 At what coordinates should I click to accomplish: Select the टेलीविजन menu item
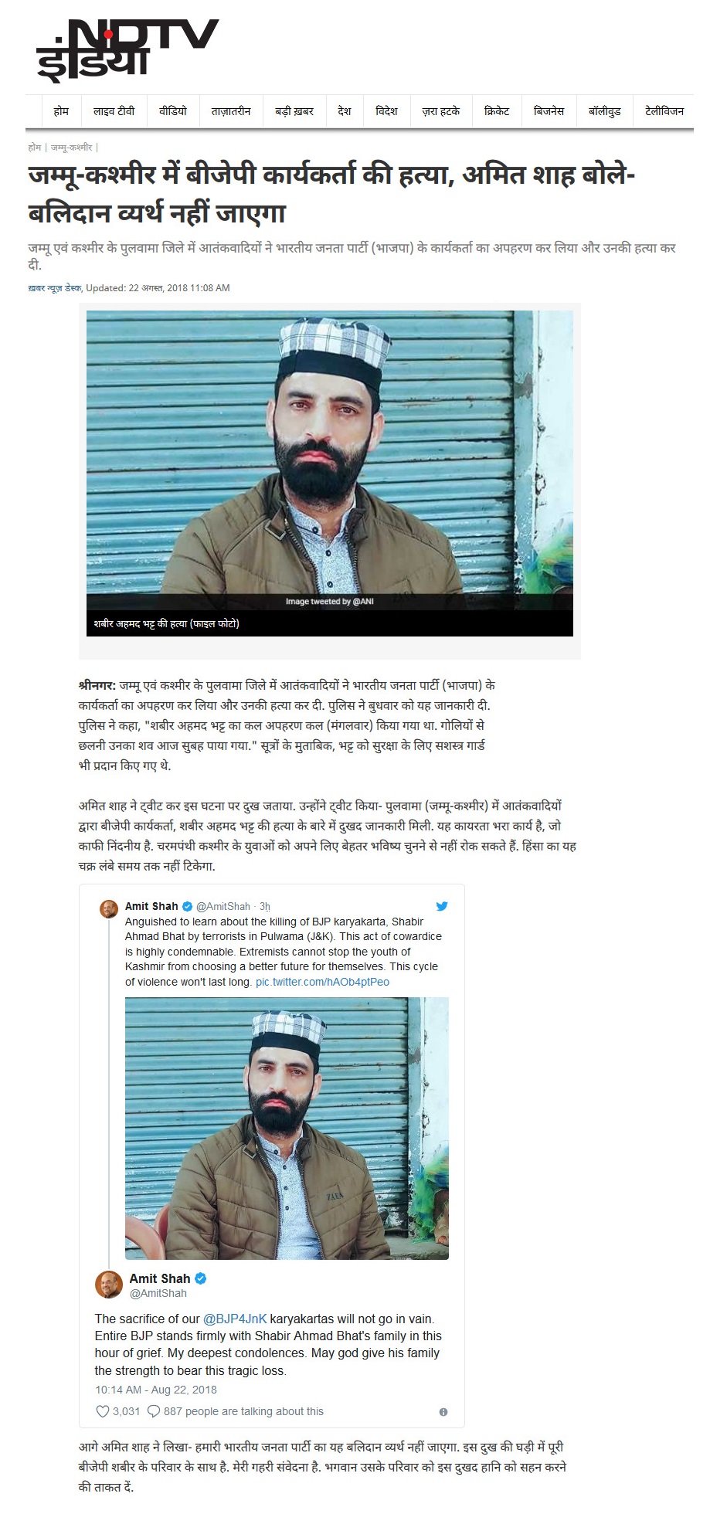(664, 111)
